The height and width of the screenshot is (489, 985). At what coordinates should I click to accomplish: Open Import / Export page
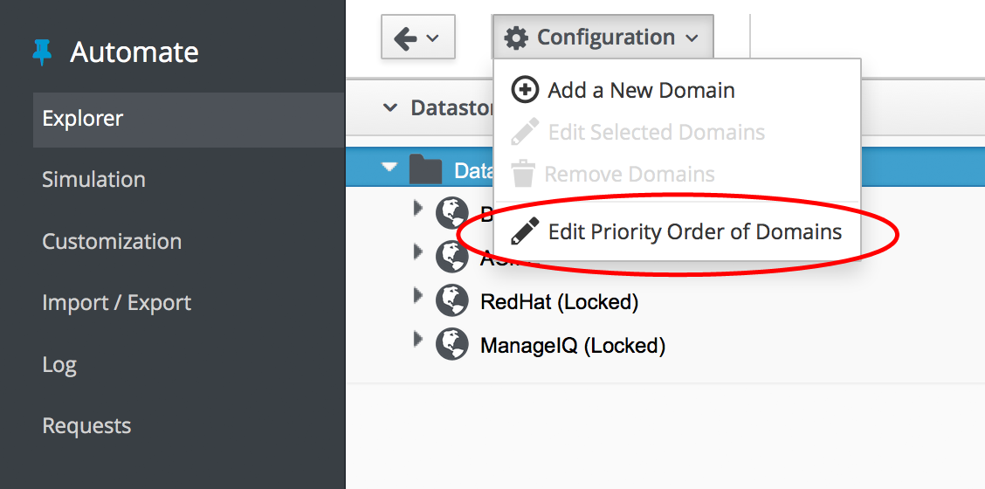[116, 303]
